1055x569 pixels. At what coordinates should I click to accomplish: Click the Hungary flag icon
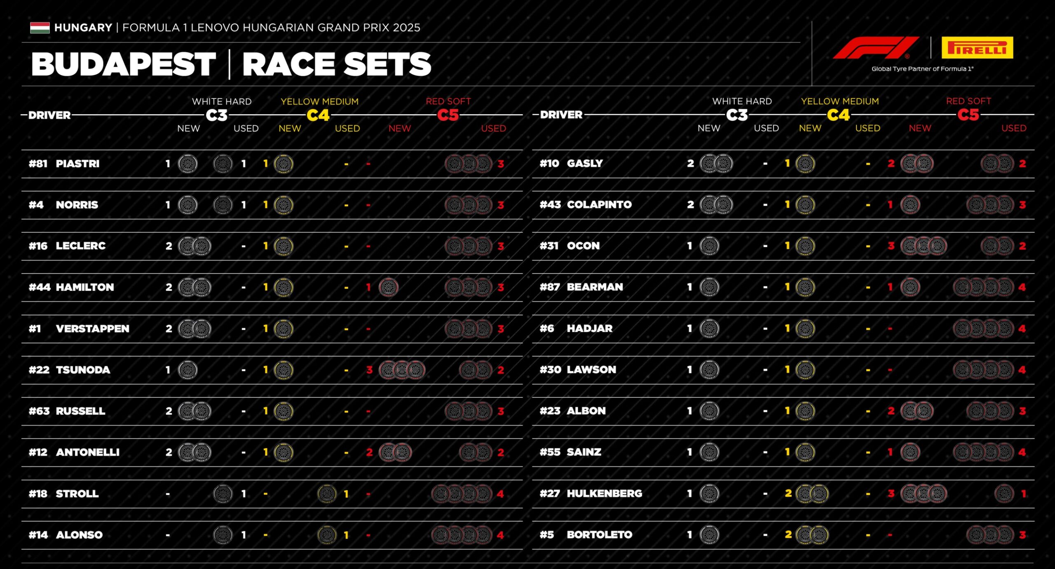click(x=40, y=28)
